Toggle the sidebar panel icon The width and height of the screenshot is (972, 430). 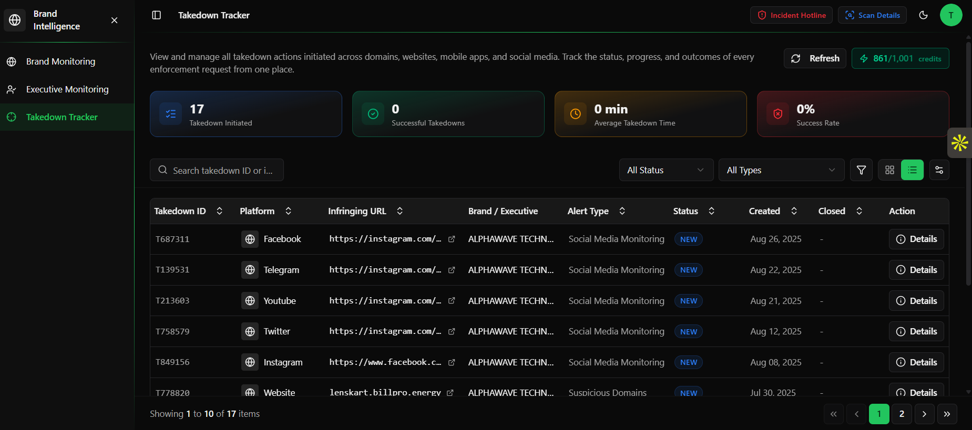156,15
